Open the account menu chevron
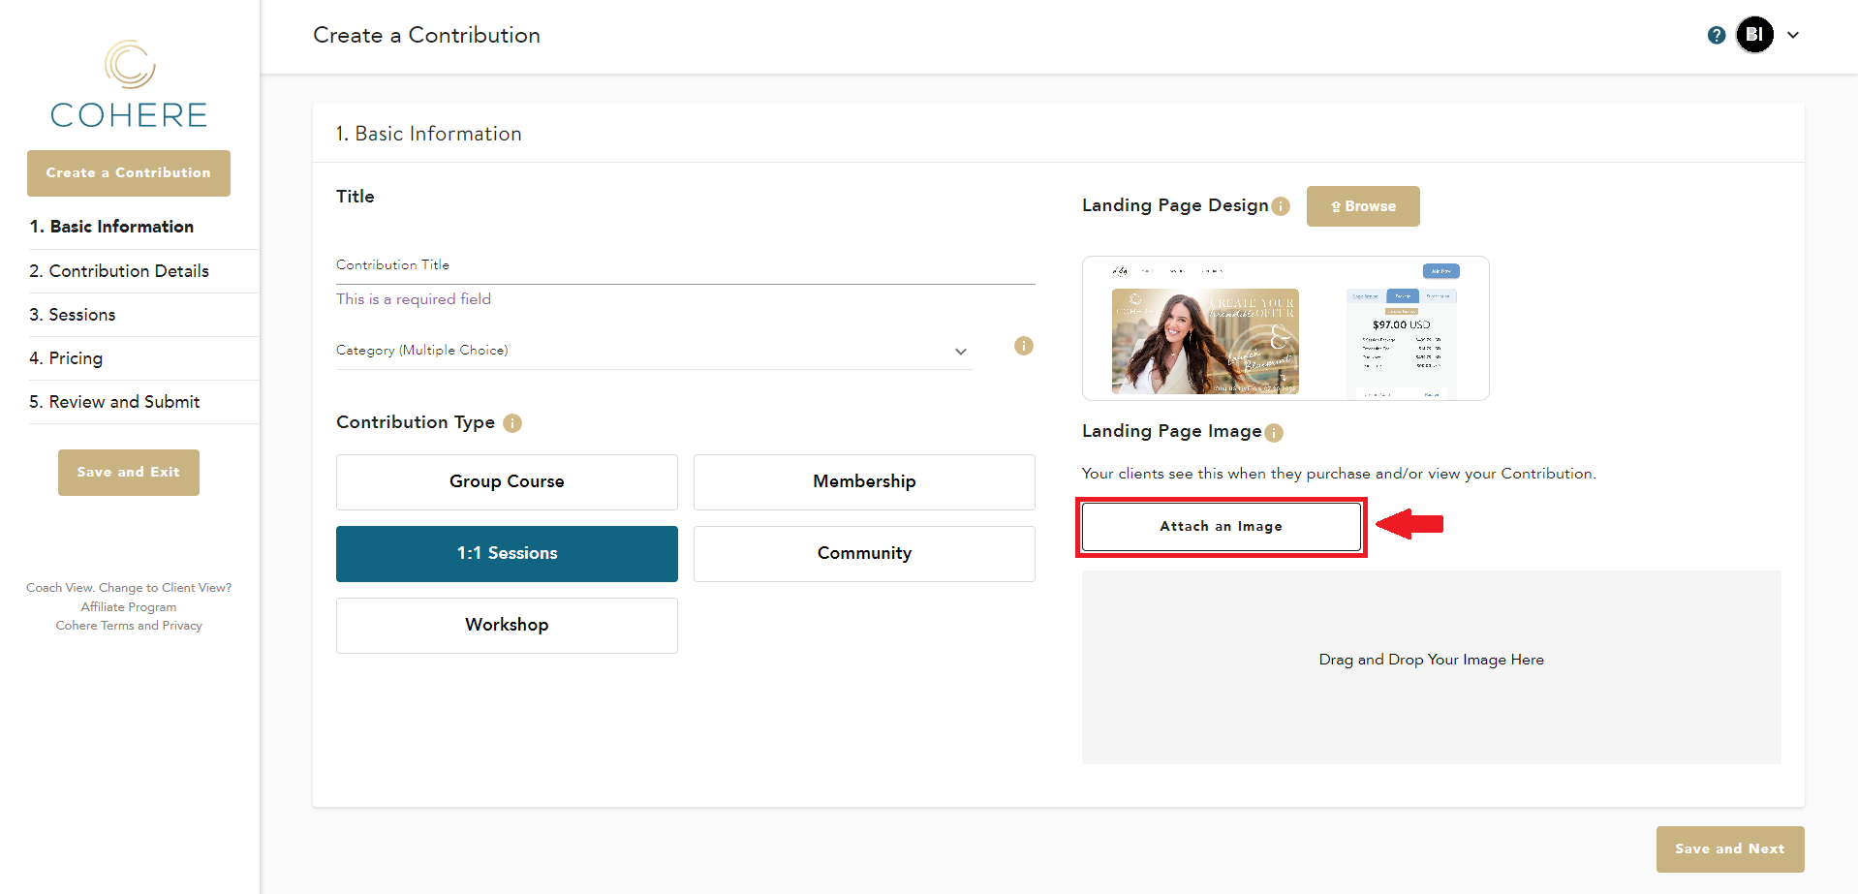The height and width of the screenshot is (894, 1858). [1793, 35]
